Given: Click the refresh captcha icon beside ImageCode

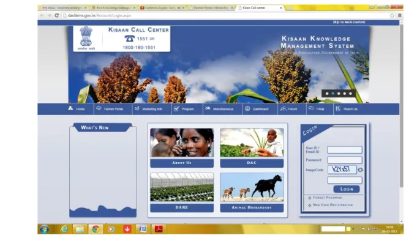Looking at the screenshot, I should pos(360,170).
